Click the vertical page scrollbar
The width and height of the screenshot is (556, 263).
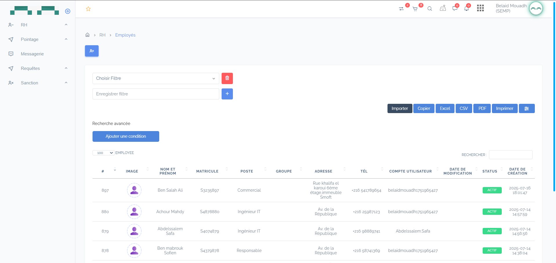click(554, 97)
